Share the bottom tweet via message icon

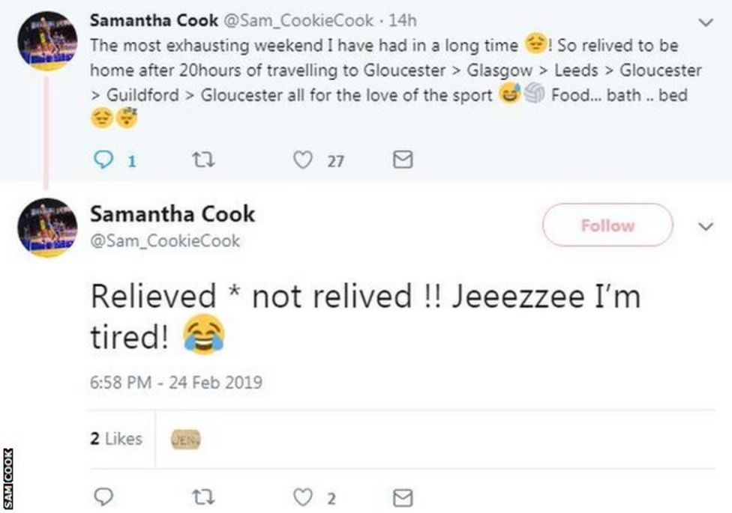point(403,497)
